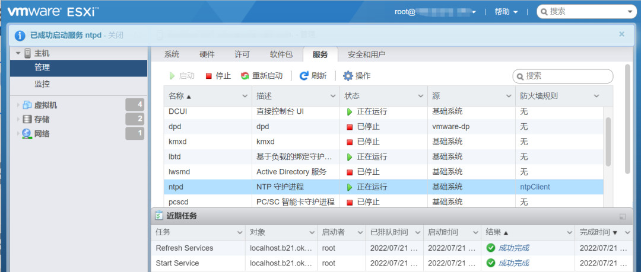Click the 关闭 link in the notification
This screenshot has width=641, height=272.
click(x=116, y=36)
